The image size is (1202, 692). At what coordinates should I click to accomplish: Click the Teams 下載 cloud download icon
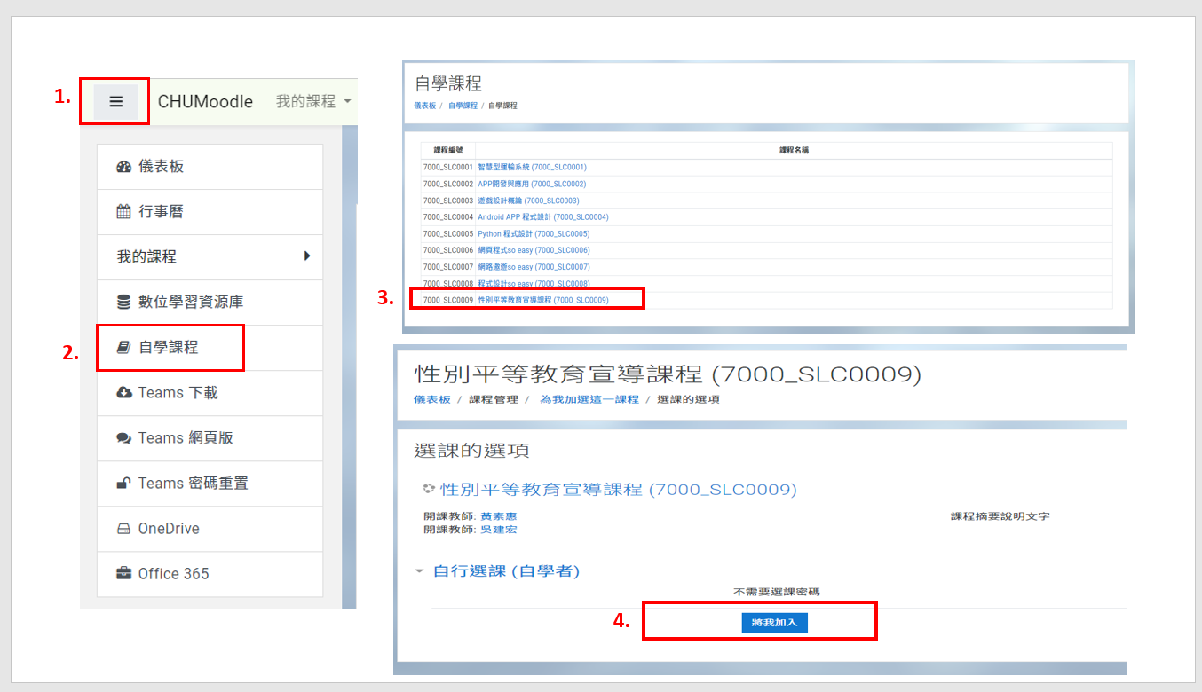[x=124, y=393]
